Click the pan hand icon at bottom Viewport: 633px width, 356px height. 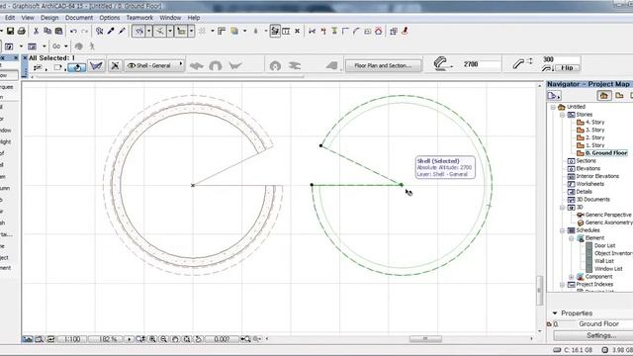click(175, 339)
